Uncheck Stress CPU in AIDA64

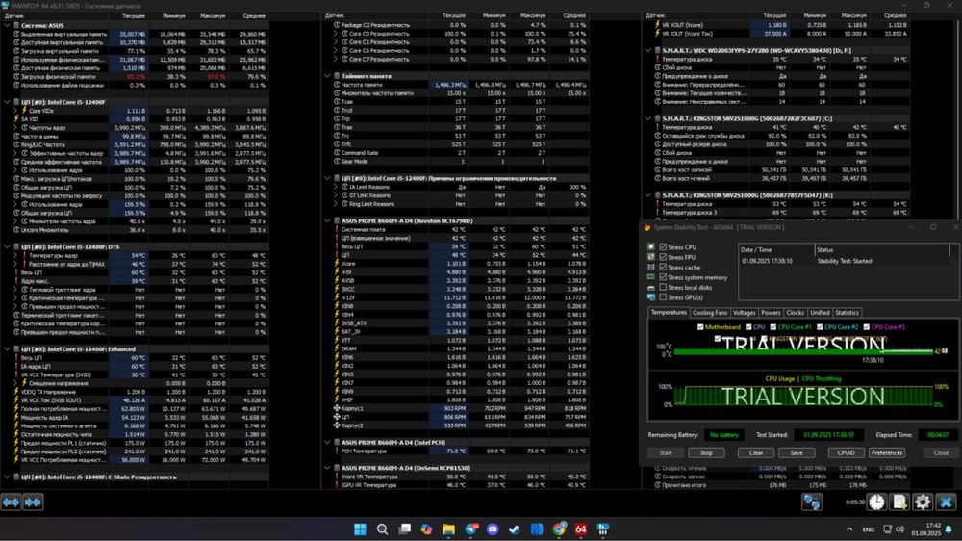tap(663, 246)
